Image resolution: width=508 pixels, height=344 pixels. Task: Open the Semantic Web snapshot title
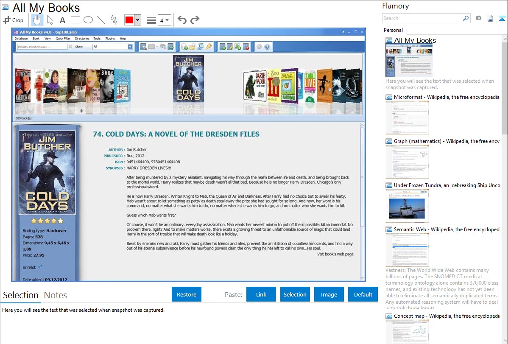click(x=447, y=229)
